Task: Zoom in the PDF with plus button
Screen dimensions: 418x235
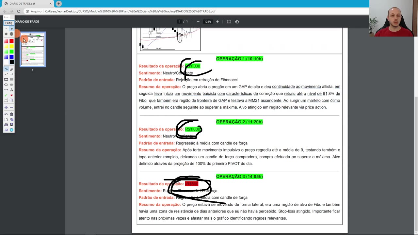Action: [x=217, y=22]
